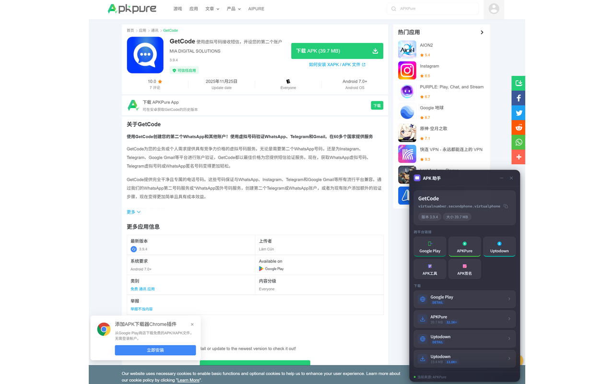The height and width of the screenshot is (384, 614).
Task: Click 下载 APK (39.7 MB) button
Action: click(337, 51)
